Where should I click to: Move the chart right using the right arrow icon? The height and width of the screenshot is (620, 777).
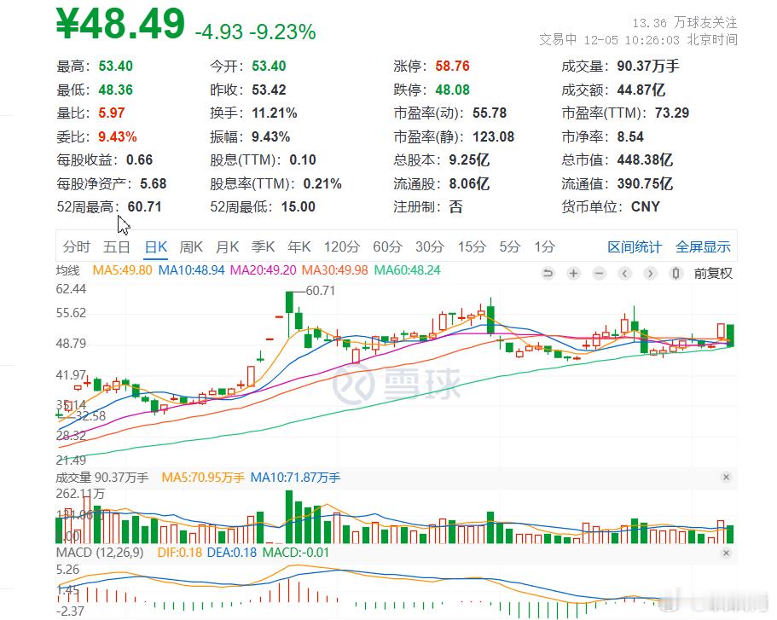click(650, 273)
